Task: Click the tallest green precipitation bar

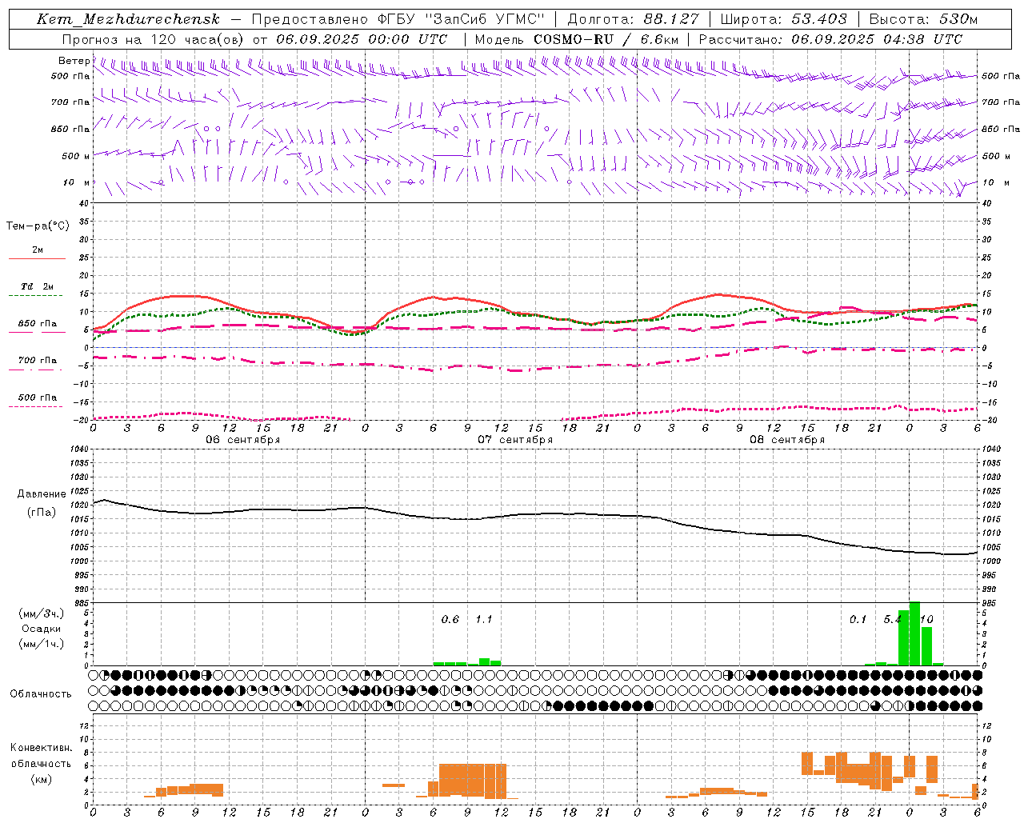Action: tap(915, 633)
